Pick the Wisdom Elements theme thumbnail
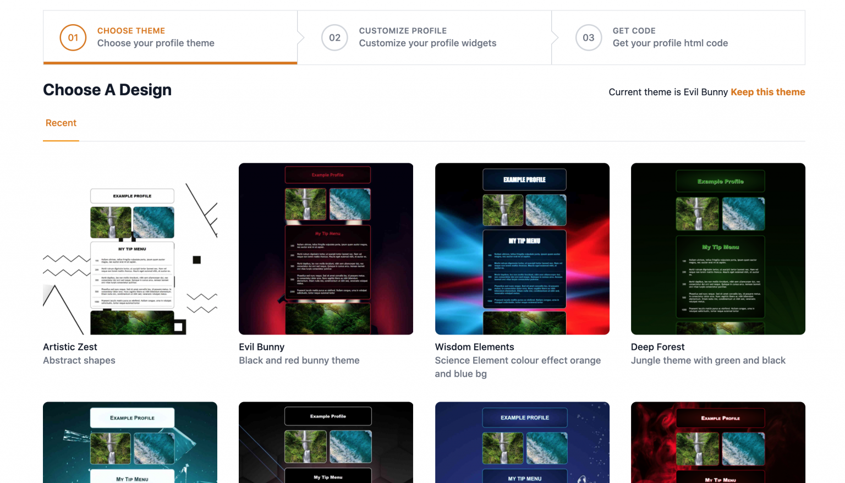The image size is (845, 483). [522, 249]
